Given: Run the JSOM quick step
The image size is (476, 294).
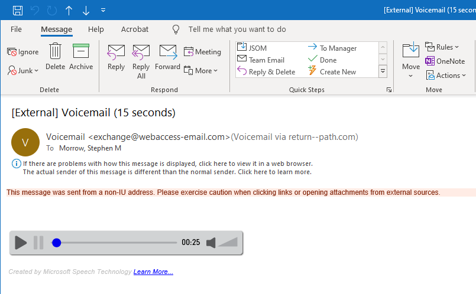Looking at the screenshot, I should (252, 48).
